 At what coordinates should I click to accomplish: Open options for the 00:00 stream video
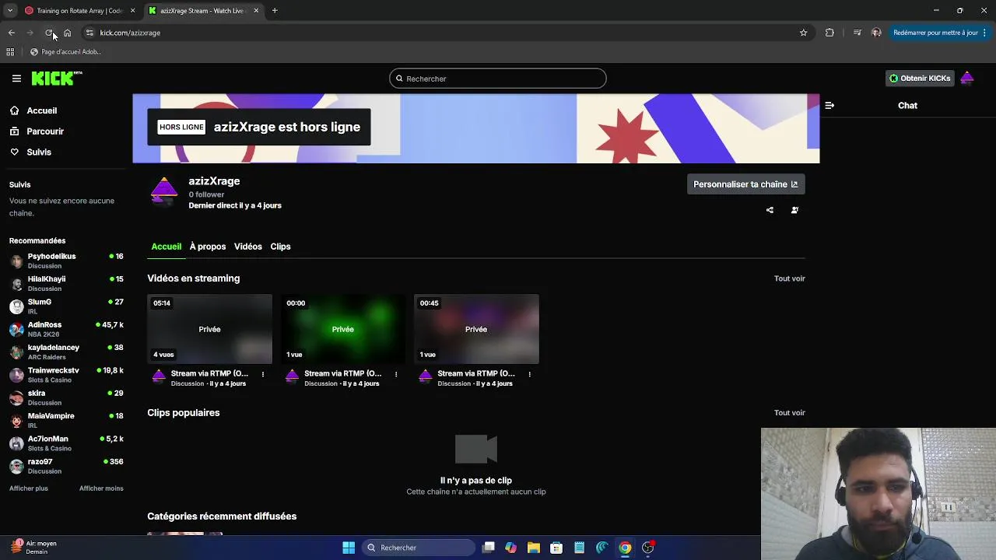[x=396, y=374]
